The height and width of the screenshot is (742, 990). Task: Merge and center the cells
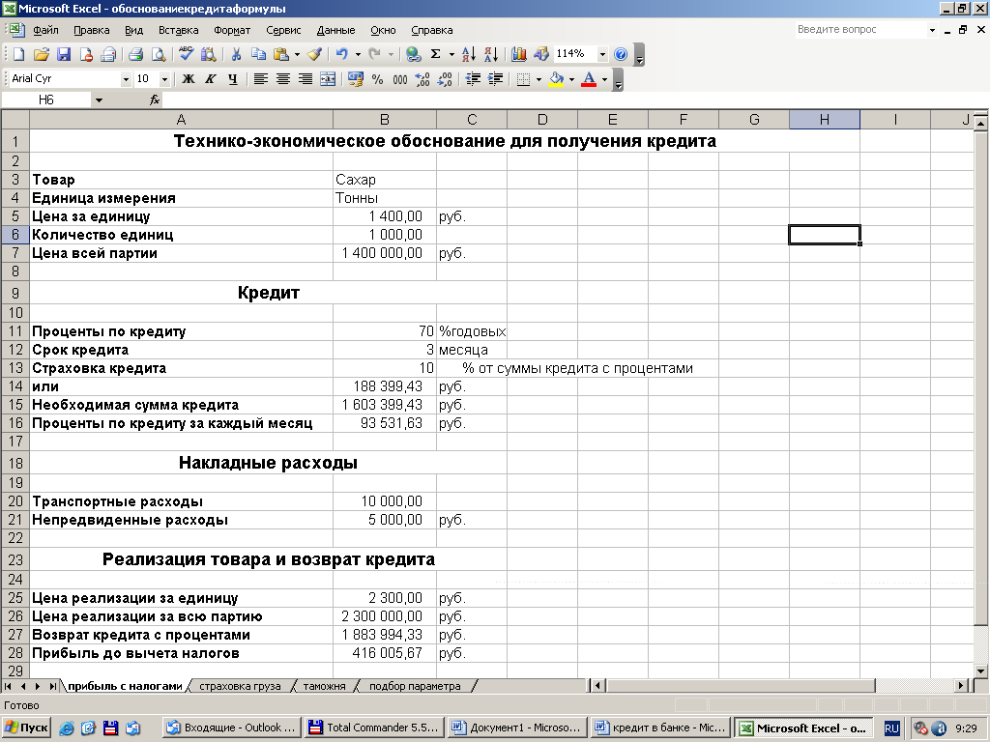[x=328, y=79]
